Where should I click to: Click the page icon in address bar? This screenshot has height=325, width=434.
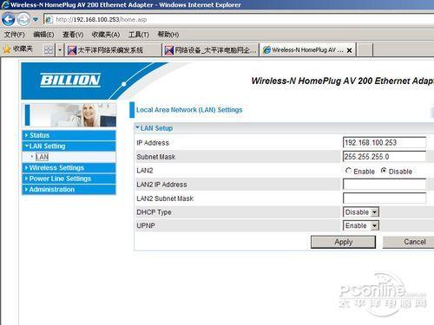(49, 19)
